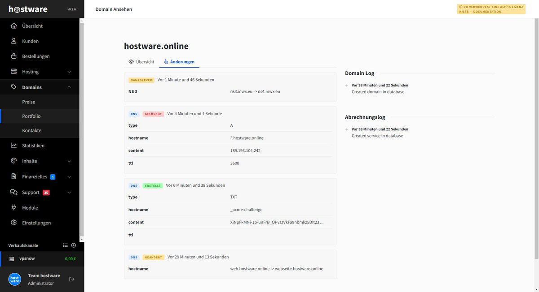The image size is (539, 292).
Task: Click the Team hostware avatar
Action: pos(15,279)
